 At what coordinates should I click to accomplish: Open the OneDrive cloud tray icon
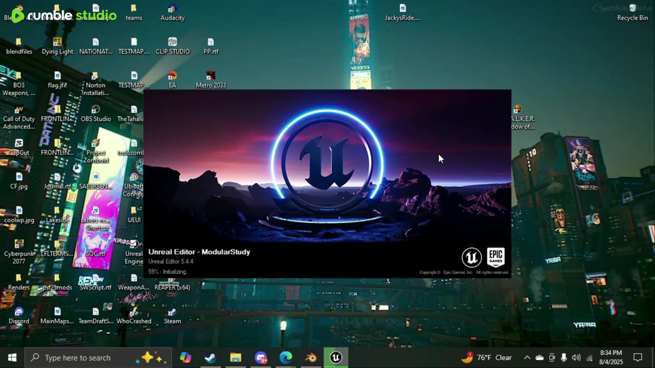[539, 358]
